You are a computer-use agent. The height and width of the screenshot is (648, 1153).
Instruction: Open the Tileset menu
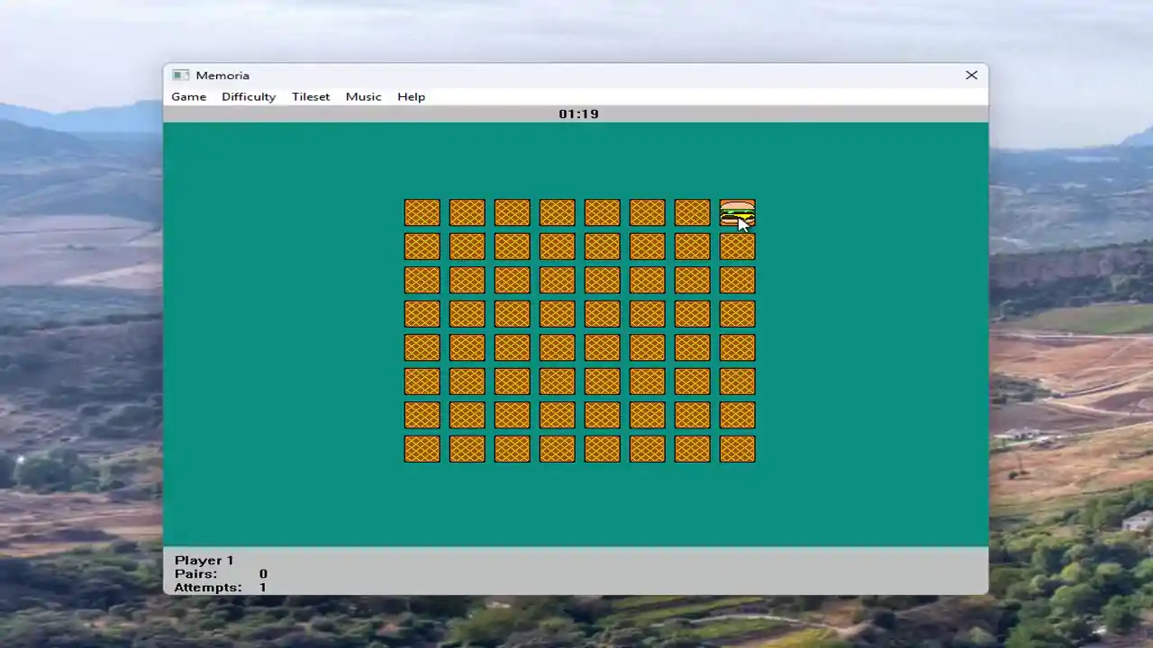(x=311, y=96)
